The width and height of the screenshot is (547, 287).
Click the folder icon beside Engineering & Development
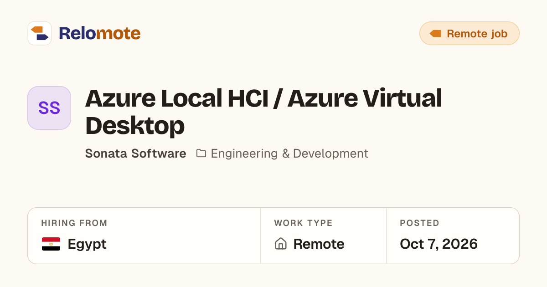point(201,153)
